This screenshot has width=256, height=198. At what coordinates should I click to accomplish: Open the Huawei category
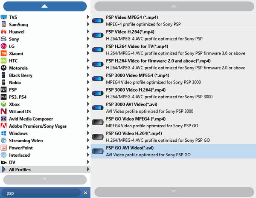point(45,32)
